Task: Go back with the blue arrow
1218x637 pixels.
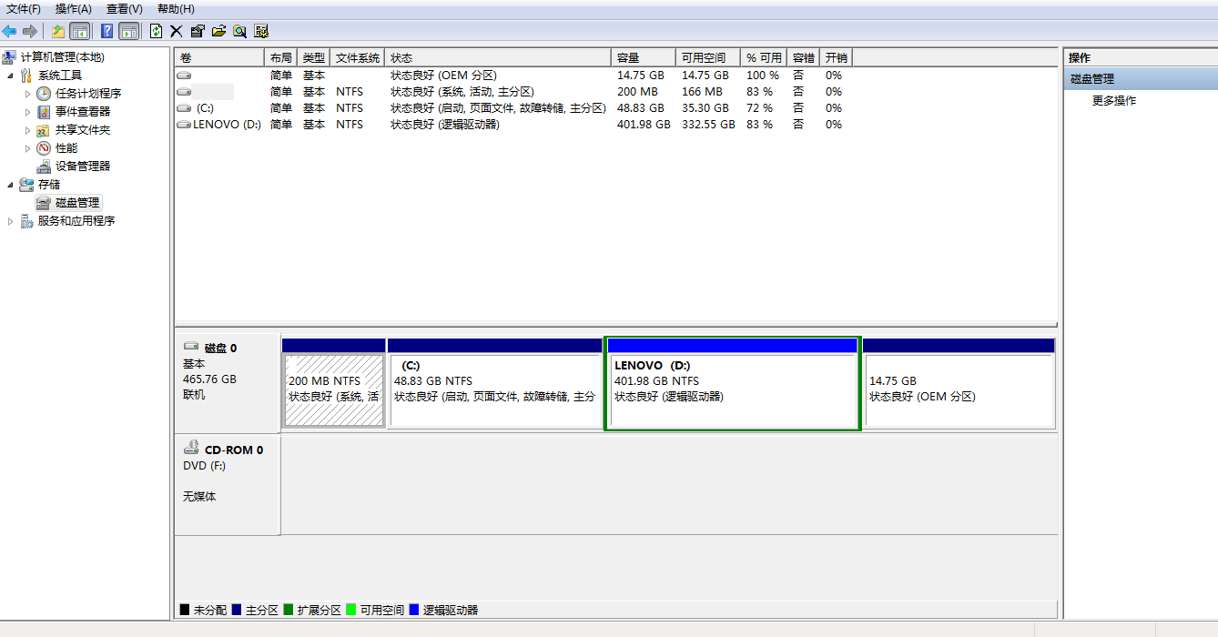Action: (x=9, y=31)
